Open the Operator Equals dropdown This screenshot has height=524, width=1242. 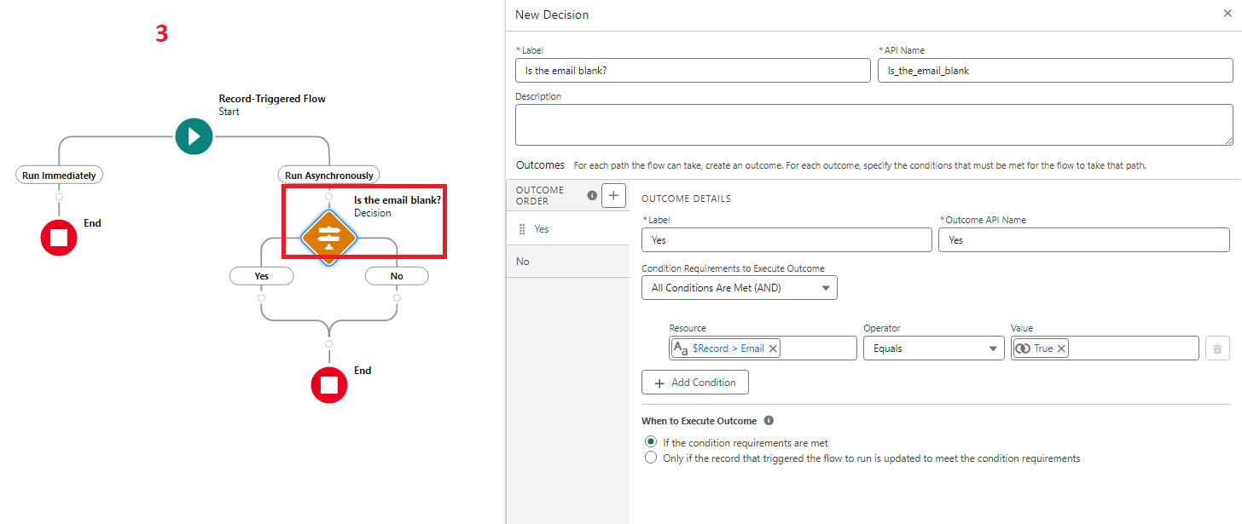coord(933,348)
